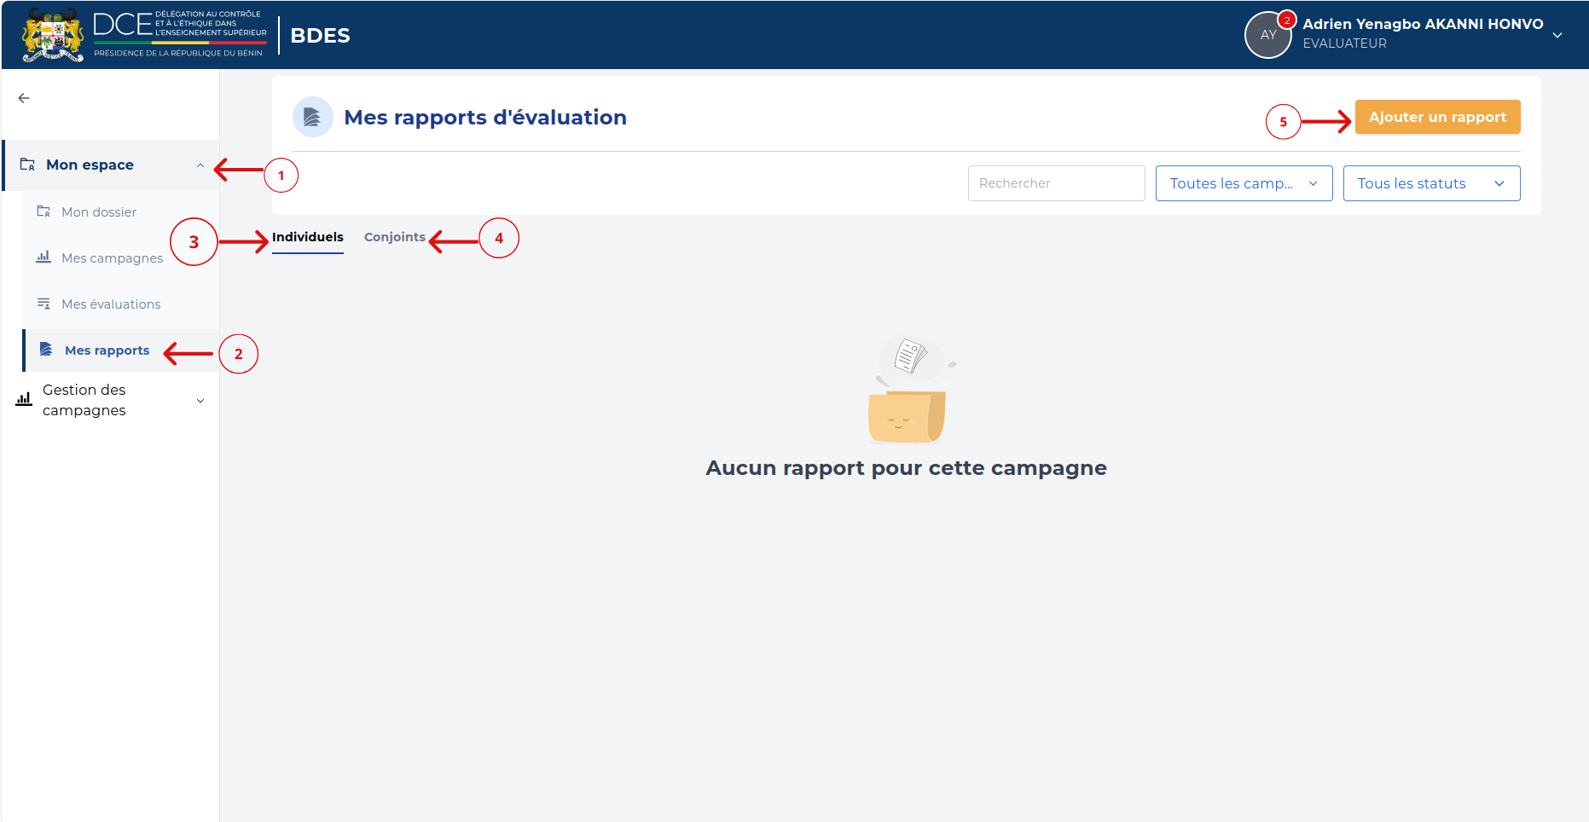Collapse the Mon espace section chevron
The height and width of the screenshot is (822, 1589).
[x=200, y=165]
